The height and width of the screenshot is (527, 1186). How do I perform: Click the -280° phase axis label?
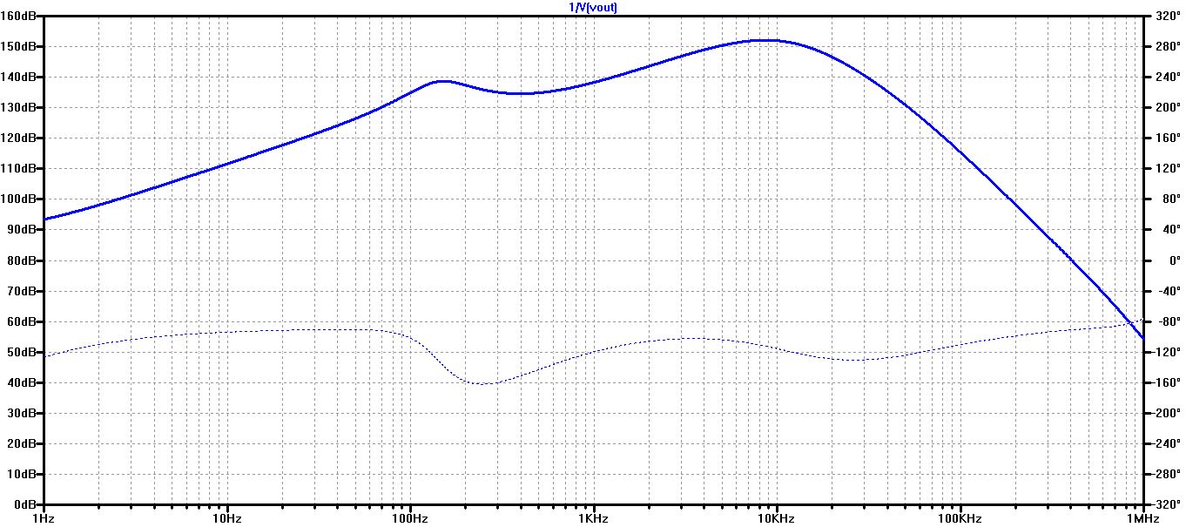click(1164, 474)
